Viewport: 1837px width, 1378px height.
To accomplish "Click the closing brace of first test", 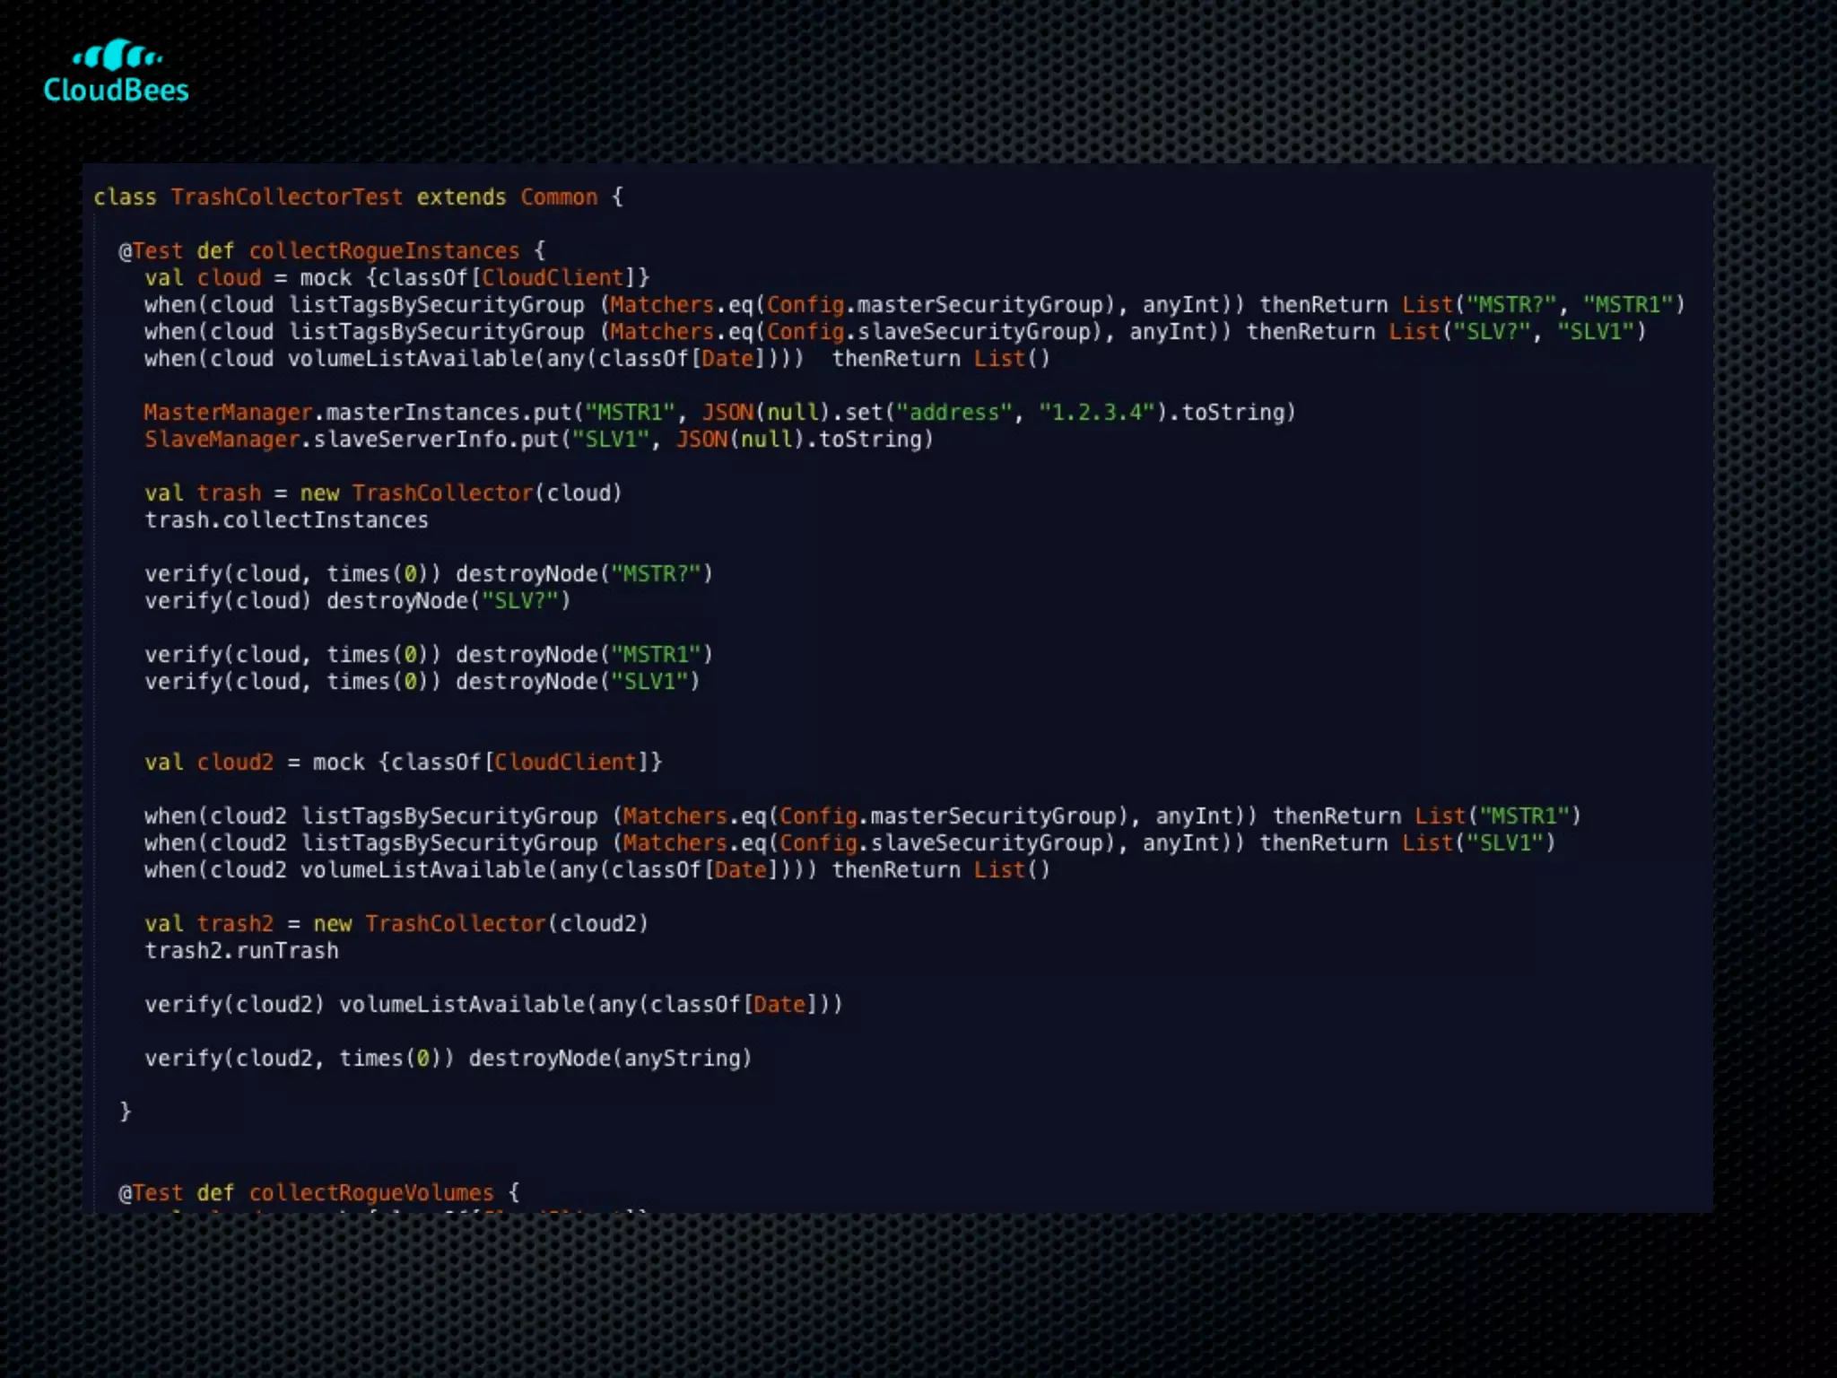I will click(x=126, y=1112).
